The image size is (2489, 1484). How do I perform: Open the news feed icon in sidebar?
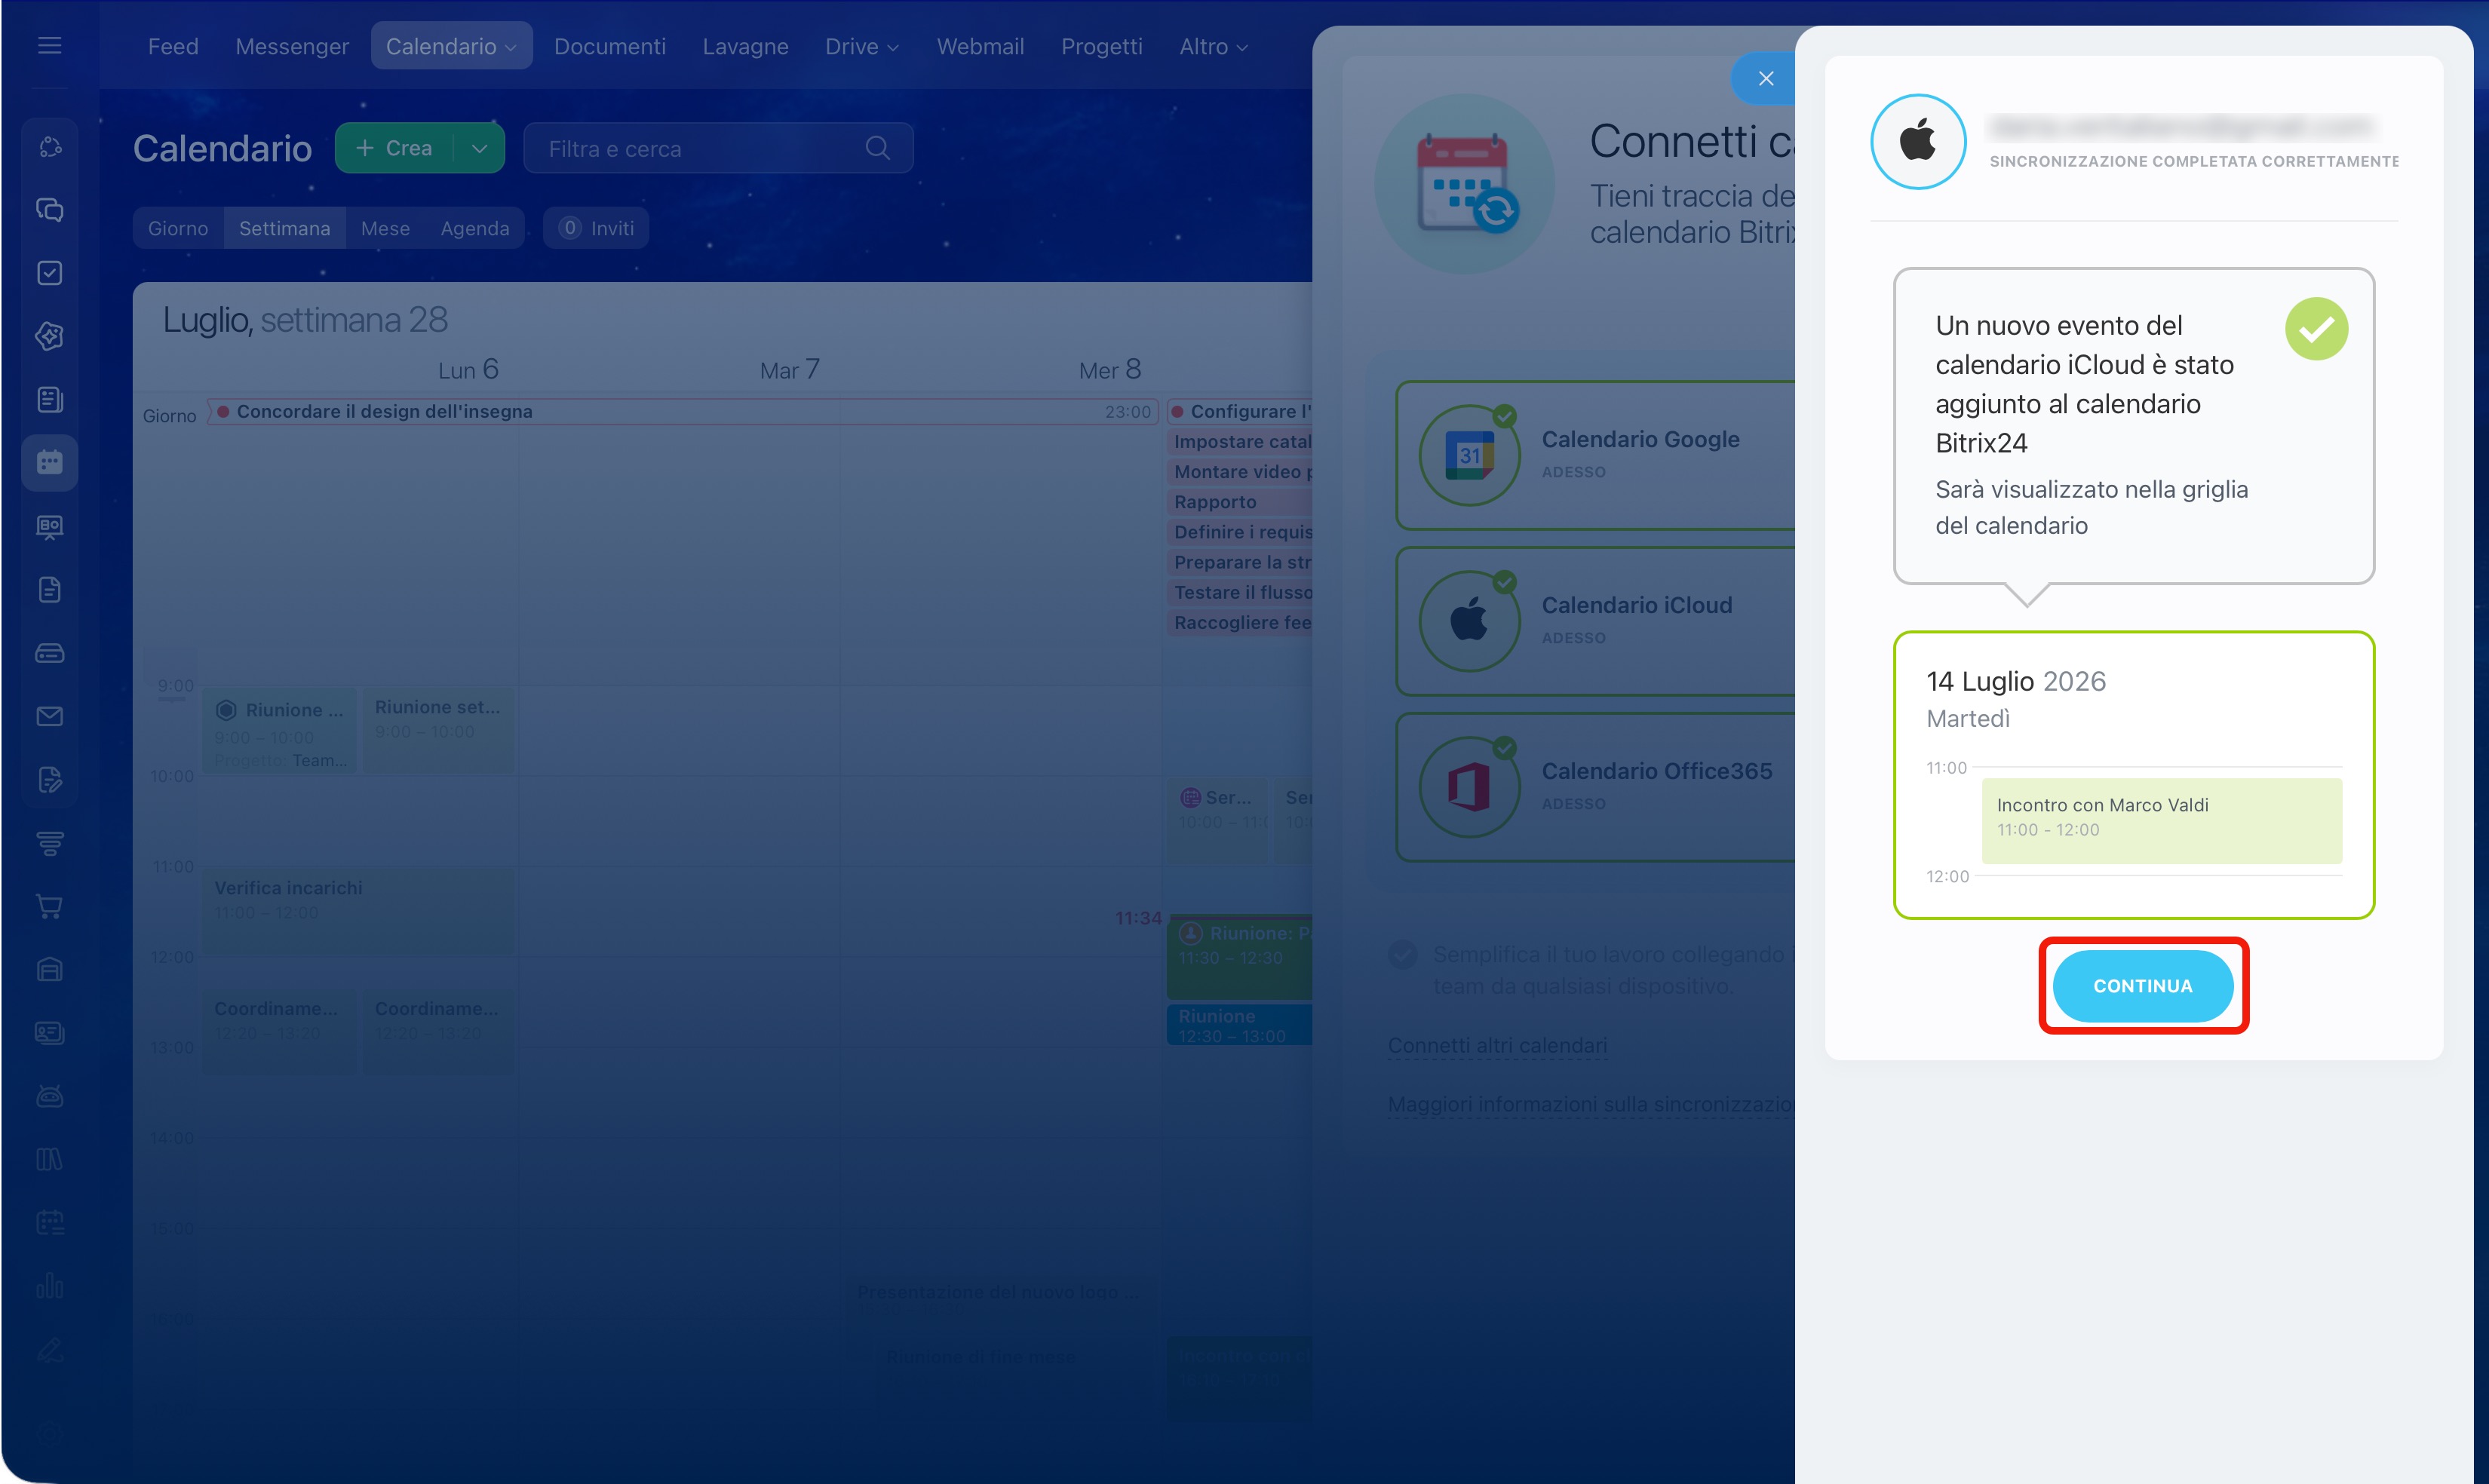pyautogui.click(x=50, y=400)
